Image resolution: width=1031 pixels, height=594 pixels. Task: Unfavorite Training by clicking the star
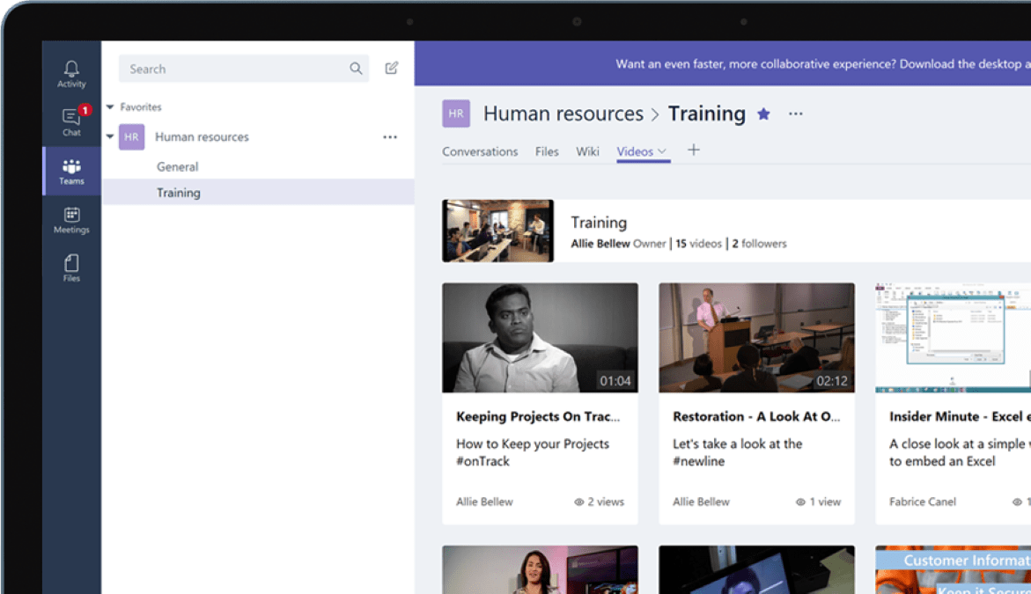pyautogui.click(x=763, y=113)
